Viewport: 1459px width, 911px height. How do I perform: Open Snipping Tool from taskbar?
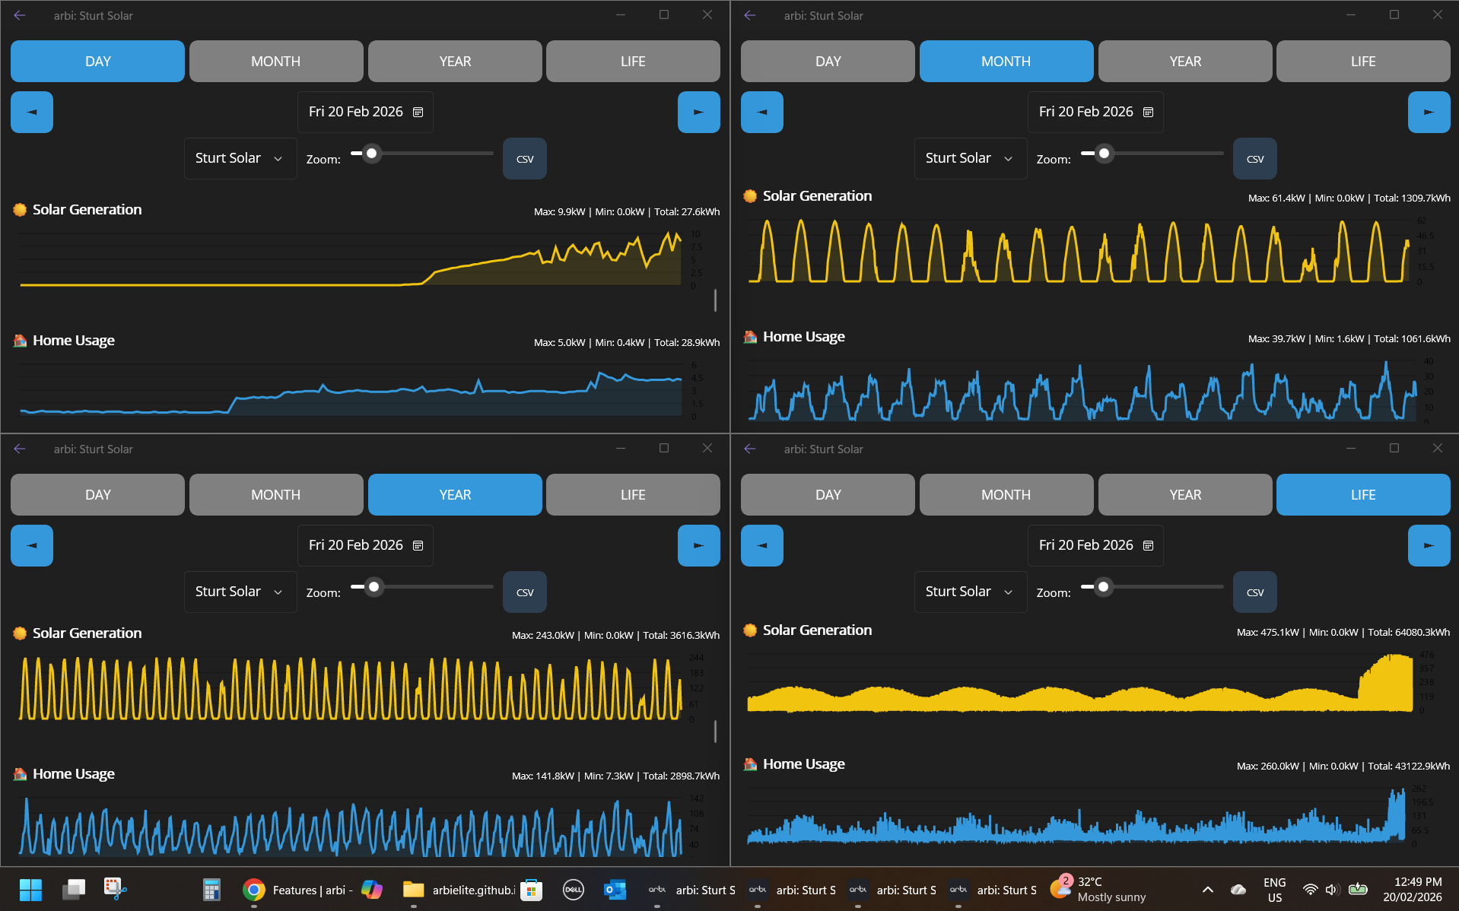(x=115, y=889)
